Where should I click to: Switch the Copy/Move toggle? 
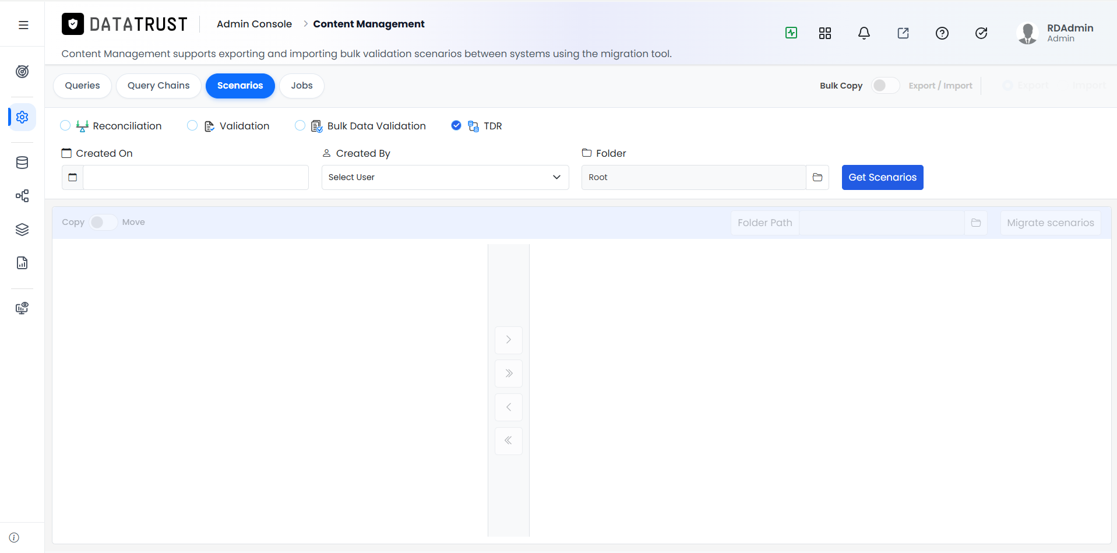103,222
